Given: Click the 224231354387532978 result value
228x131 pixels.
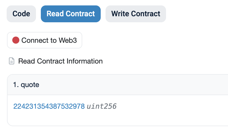Looking at the screenshot, I should click(49, 106).
